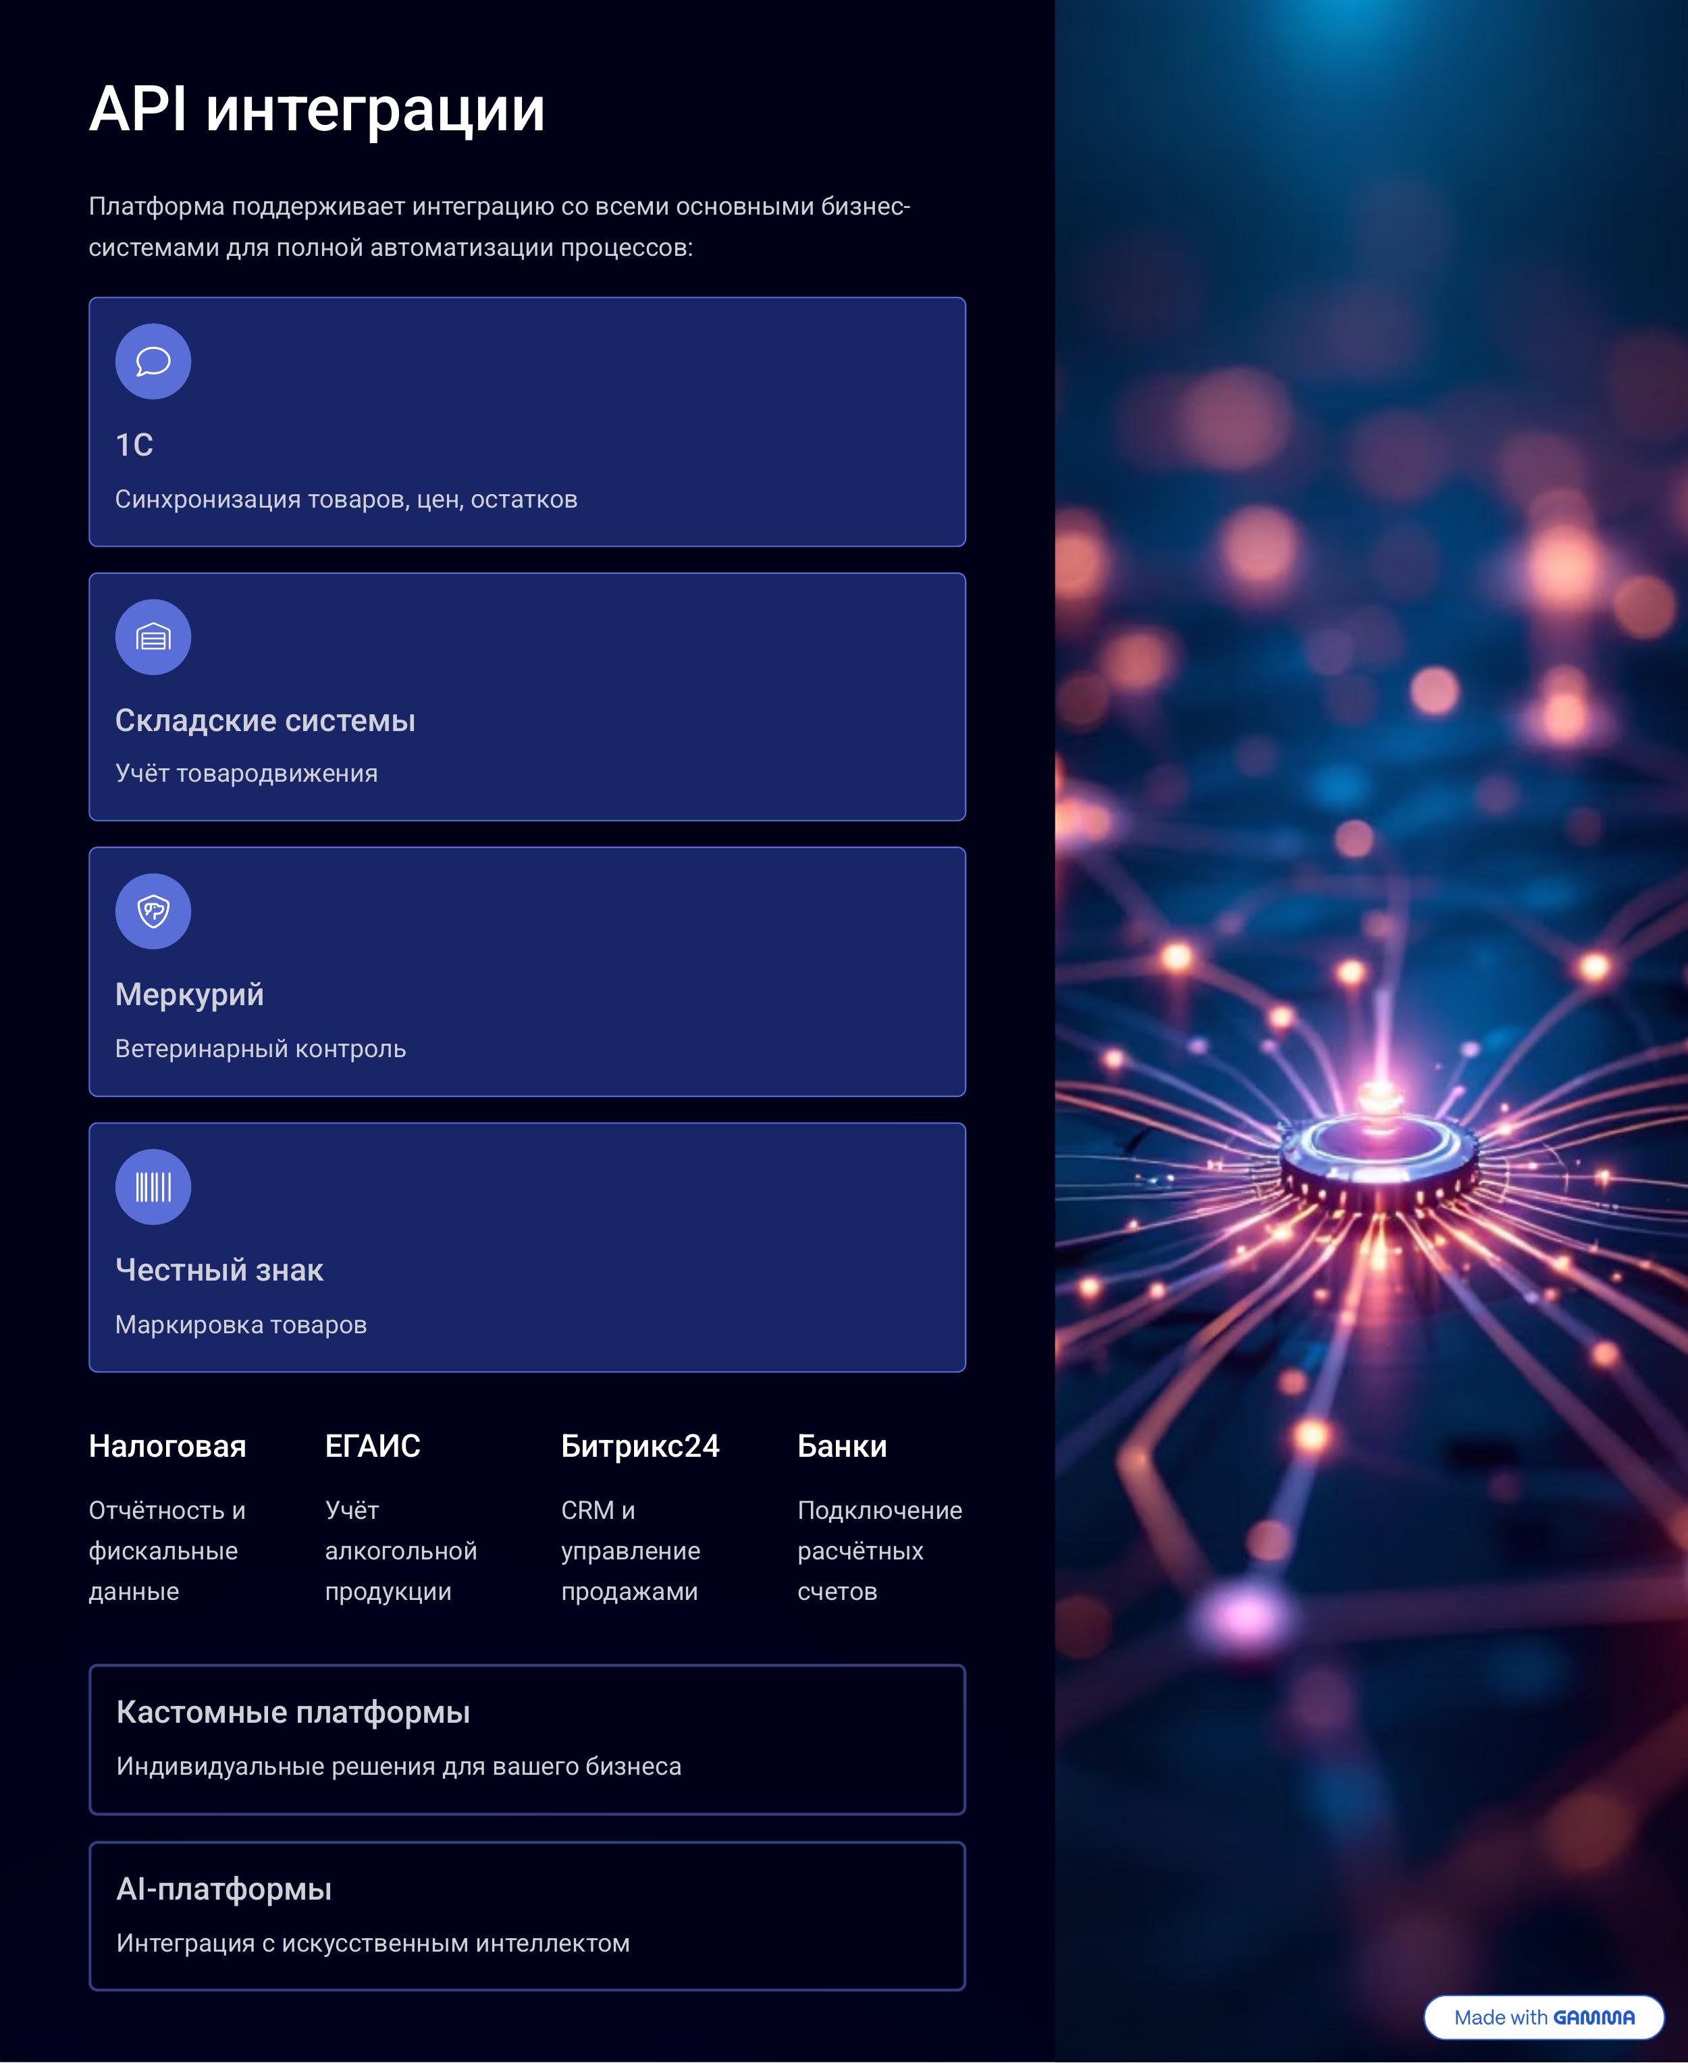Viewport: 1688px width, 2063px height.
Task: Click the API интеграции page title
Action: pyautogui.click(x=317, y=109)
